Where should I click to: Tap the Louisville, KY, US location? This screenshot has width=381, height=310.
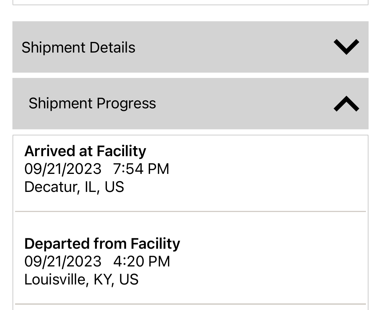click(81, 279)
